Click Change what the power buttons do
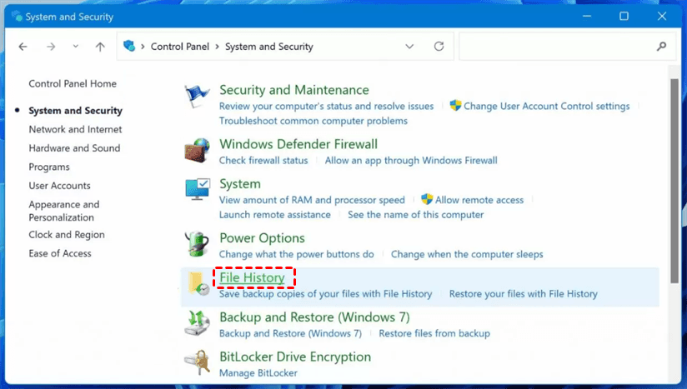This screenshot has height=389, width=687. [297, 255]
